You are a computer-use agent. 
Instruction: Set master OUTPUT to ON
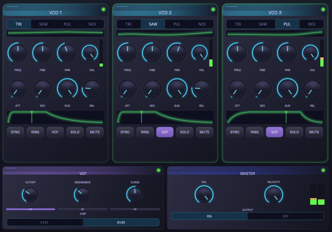(209, 216)
